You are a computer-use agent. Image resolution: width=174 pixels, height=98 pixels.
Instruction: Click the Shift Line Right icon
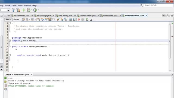click(x=74, y=19)
